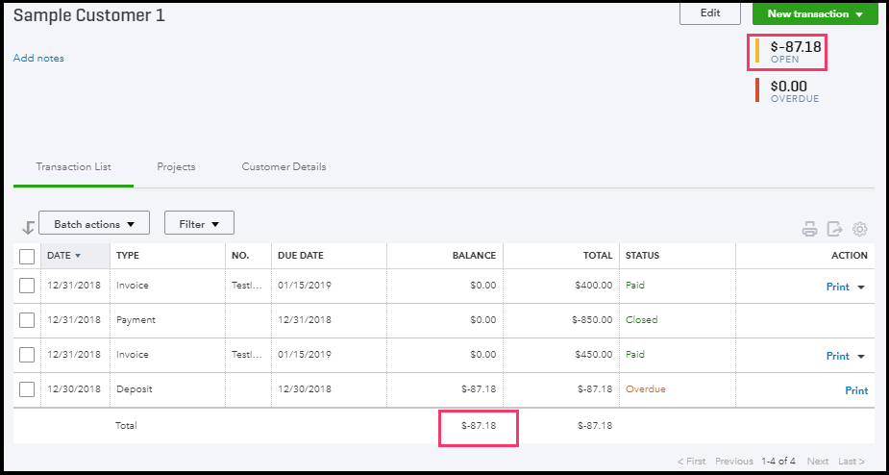Go to Previous page link
This screenshot has height=475, width=889.
[733, 462]
